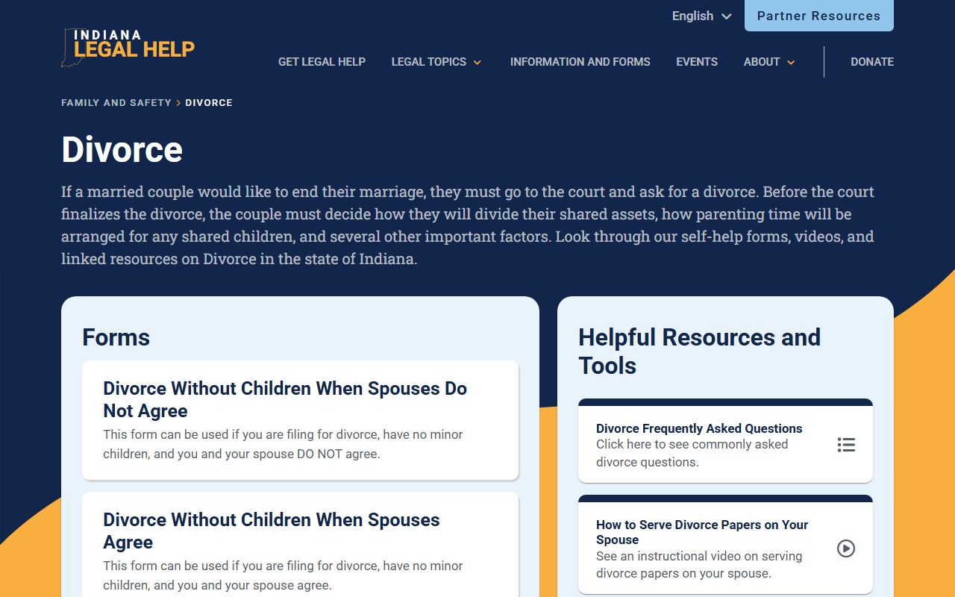
Task: Open the About menu item
Action: click(x=762, y=62)
